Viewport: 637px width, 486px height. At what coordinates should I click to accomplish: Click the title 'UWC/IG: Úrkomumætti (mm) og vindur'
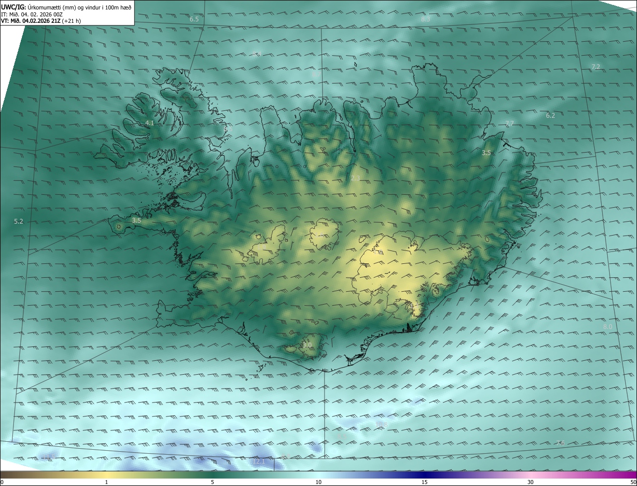tap(66, 7)
